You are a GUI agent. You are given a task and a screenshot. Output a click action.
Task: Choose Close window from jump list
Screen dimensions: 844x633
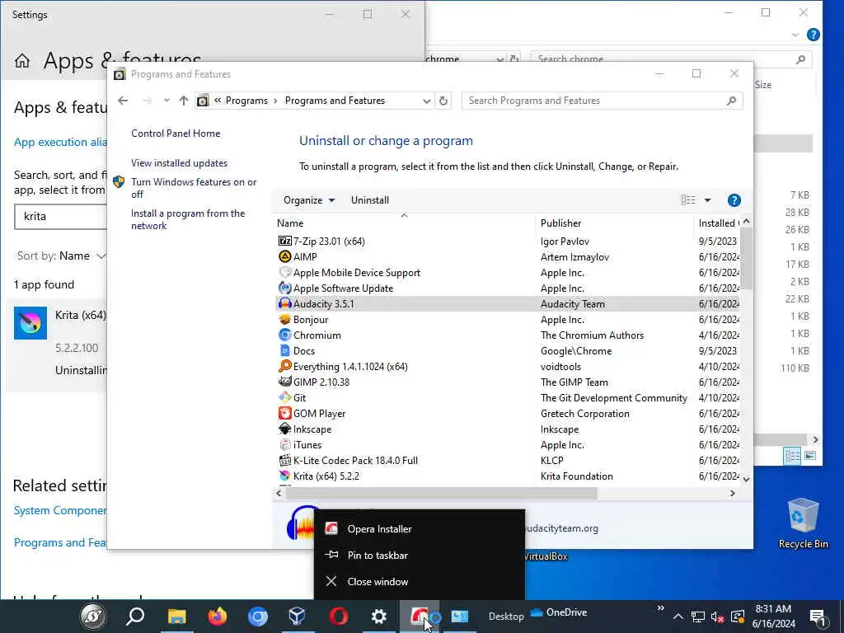tap(419, 581)
